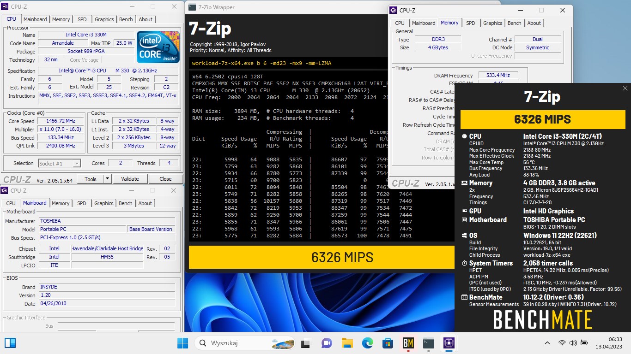Click the Intel Core i3 inside logo
Screen dimensions: 631x354
(158, 47)
